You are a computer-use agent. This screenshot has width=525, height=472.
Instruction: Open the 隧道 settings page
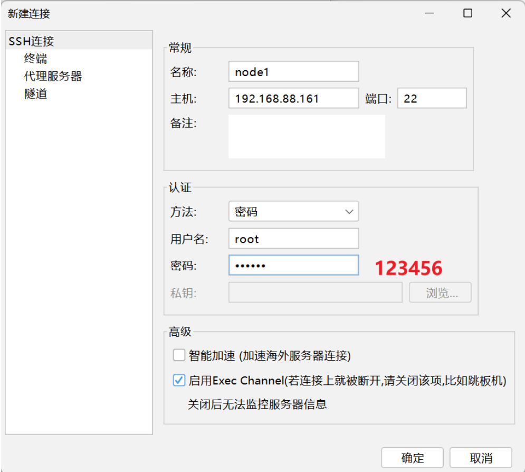[35, 93]
